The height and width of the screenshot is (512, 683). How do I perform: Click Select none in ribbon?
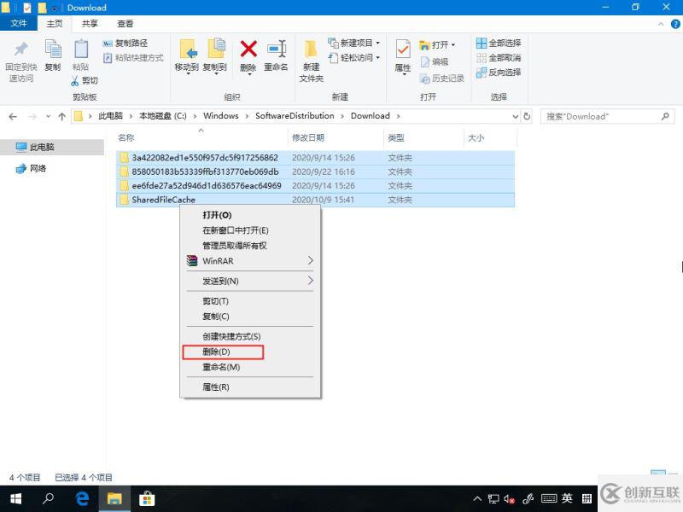(x=499, y=57)
